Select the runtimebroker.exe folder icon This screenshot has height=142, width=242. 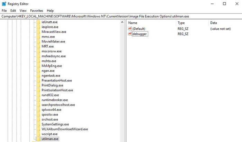coord(38,100)
